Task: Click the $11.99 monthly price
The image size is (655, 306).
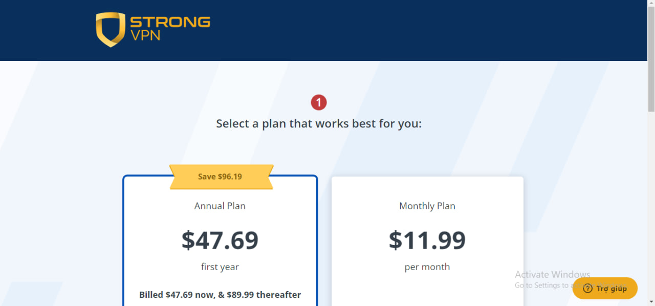Action: pyautogui.click(x=427, y=240)
